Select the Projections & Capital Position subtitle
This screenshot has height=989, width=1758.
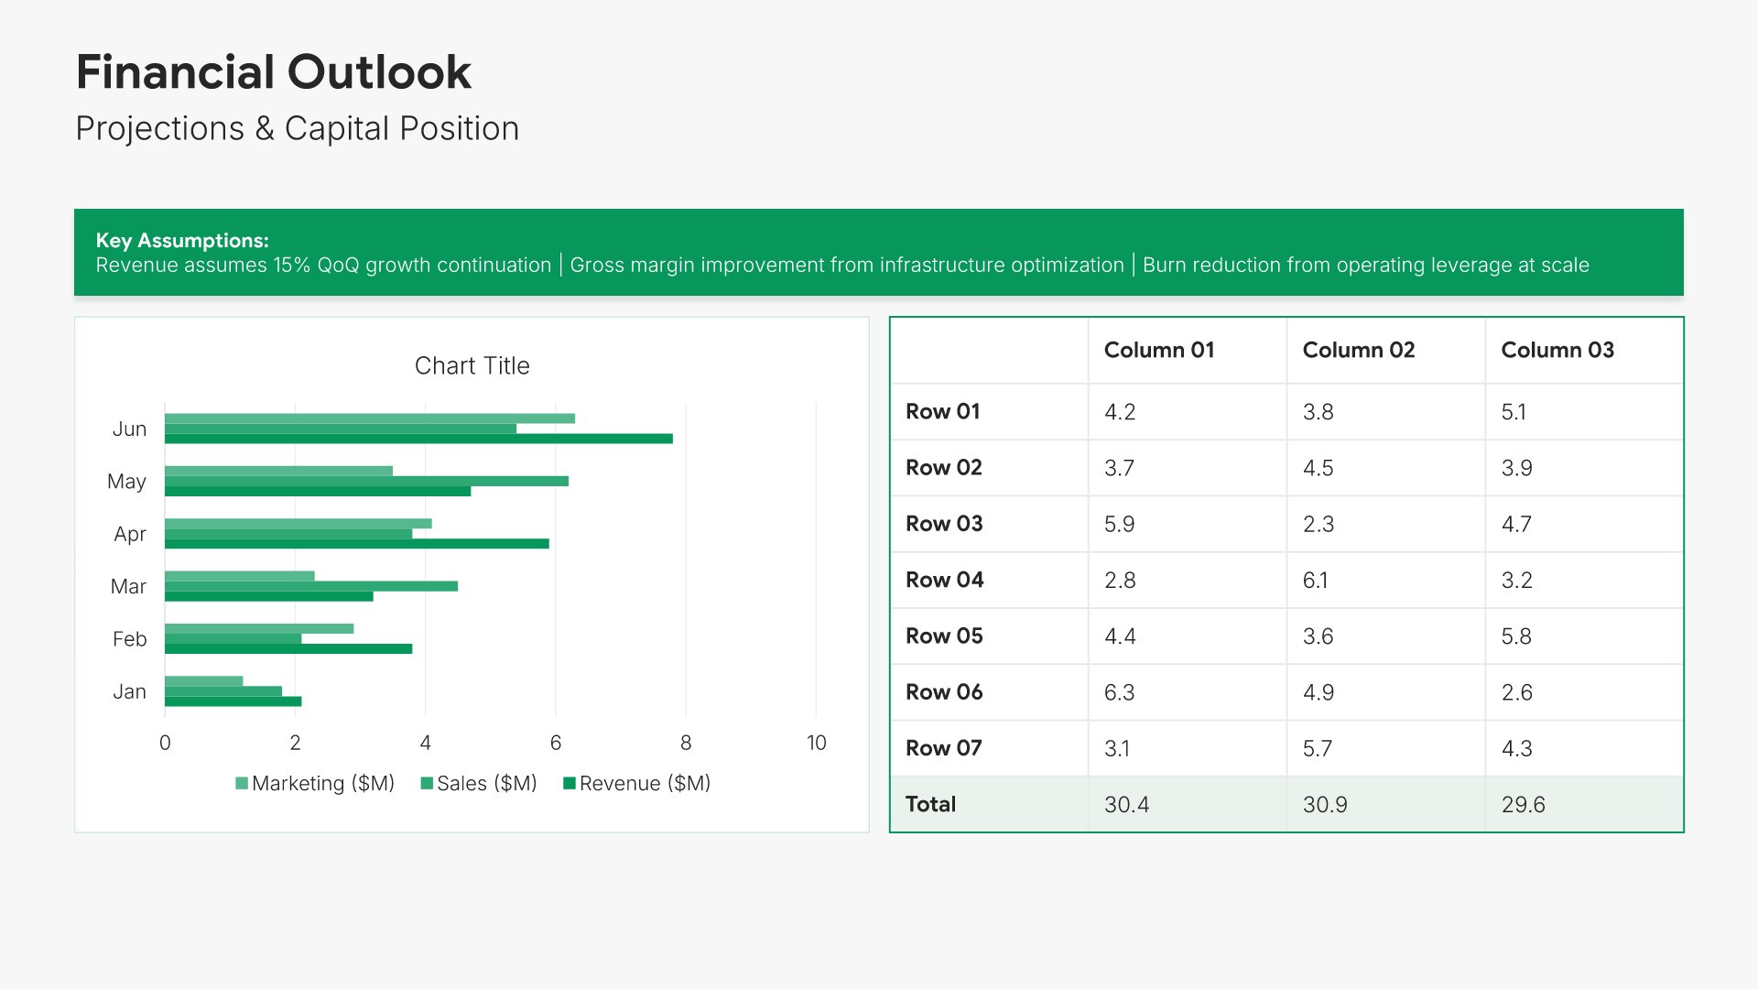tap(297, 129)
